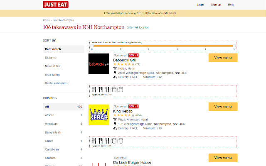This screenshot has width=266, height=166.
Task: Click the 102 Wellingborough Road address text
Action: (x=152, y=124)
